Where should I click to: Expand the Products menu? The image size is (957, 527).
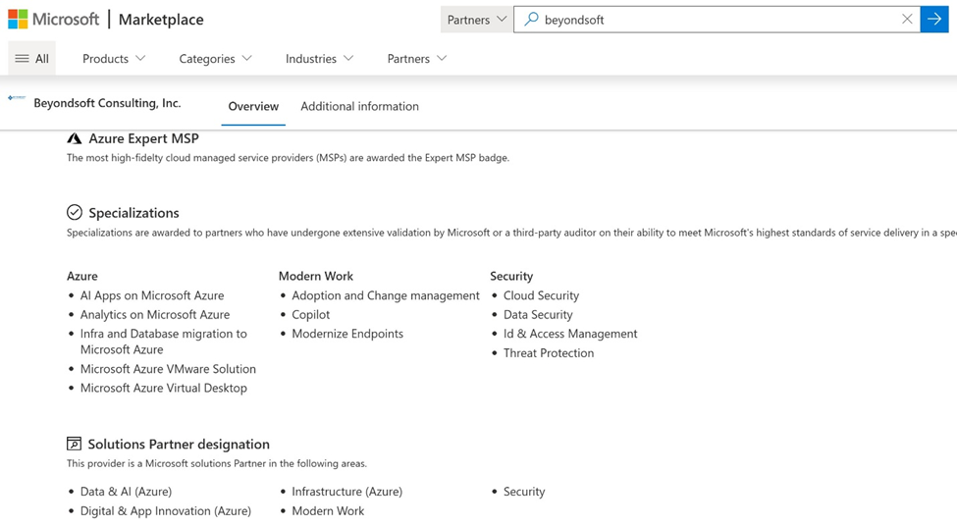114,59
